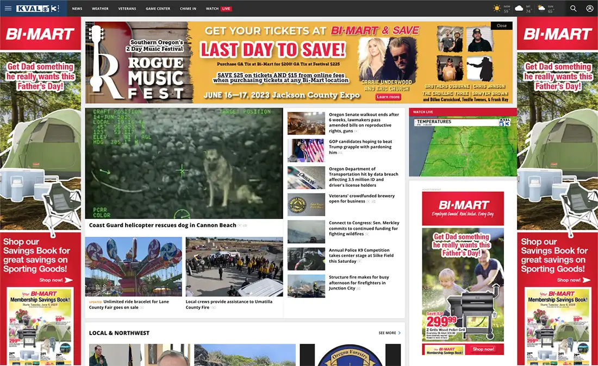Select the Watch menu item
Screen dimensions: 598x366
[212, 8]
